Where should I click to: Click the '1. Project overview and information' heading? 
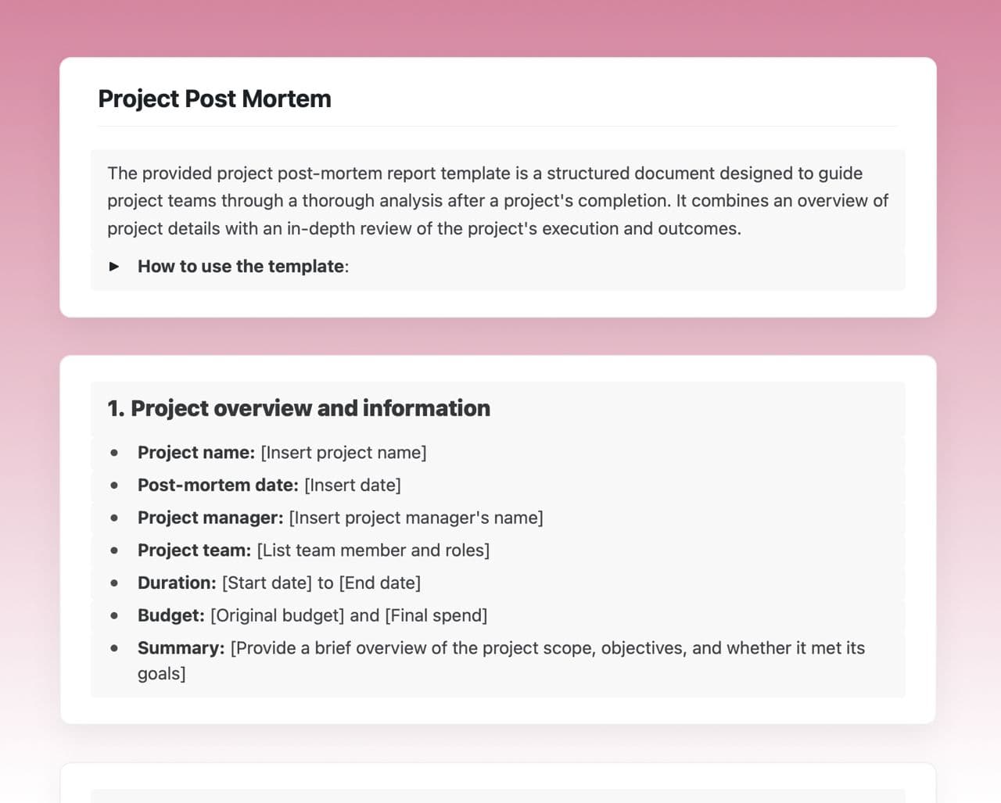click(x=299, y=408)
